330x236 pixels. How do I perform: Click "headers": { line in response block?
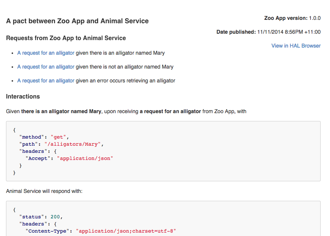pos(38,224)
